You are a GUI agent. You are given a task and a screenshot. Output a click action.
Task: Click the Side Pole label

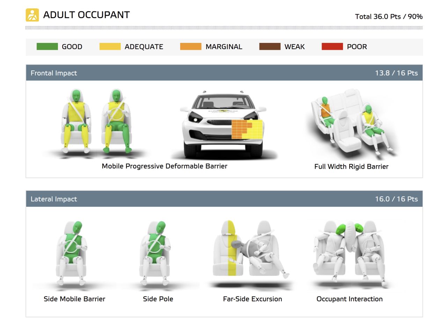(158, 299)
